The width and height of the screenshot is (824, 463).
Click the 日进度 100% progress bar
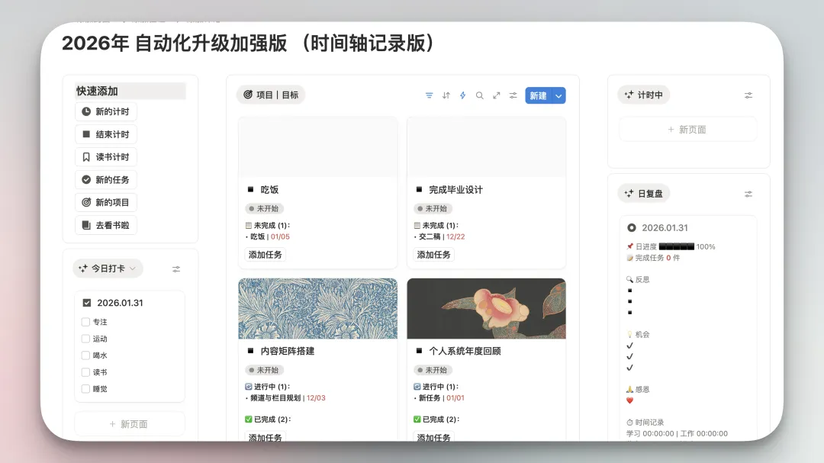677,246
